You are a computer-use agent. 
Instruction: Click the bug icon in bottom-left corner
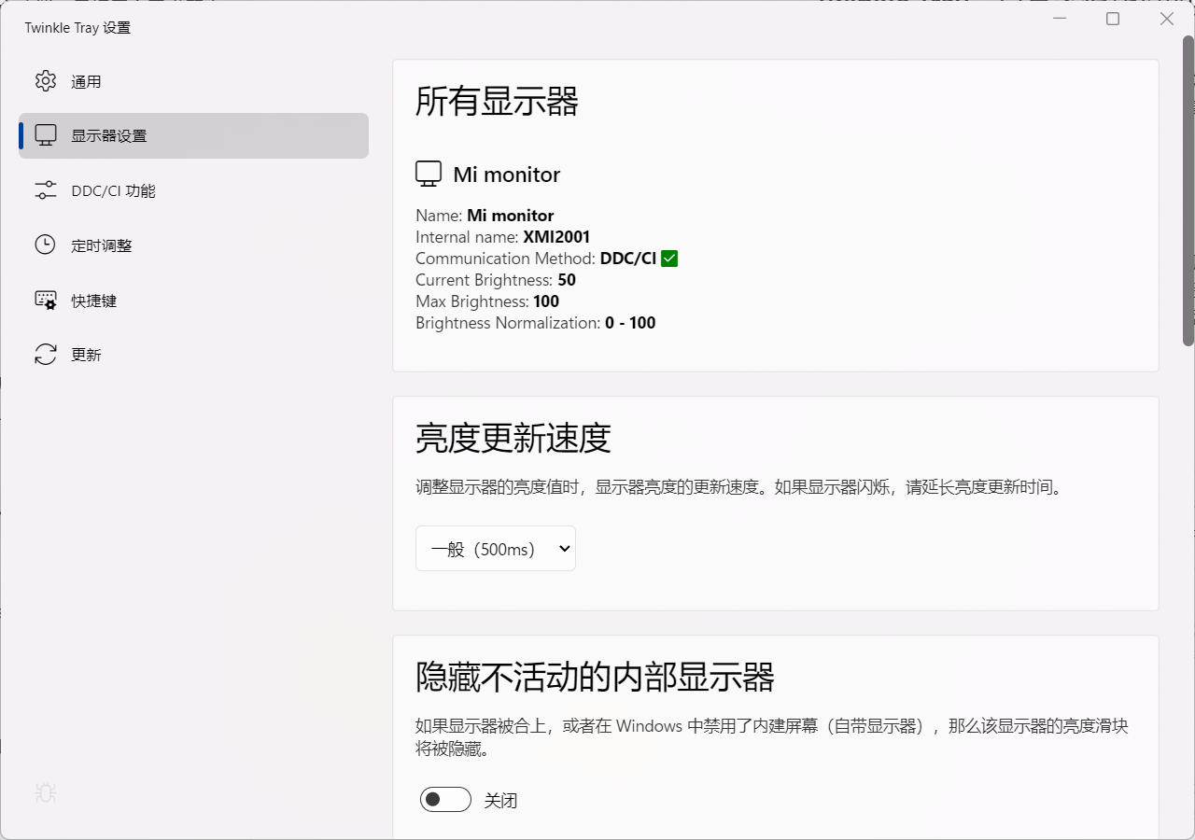pyautogui.click(x=45, y=792)
